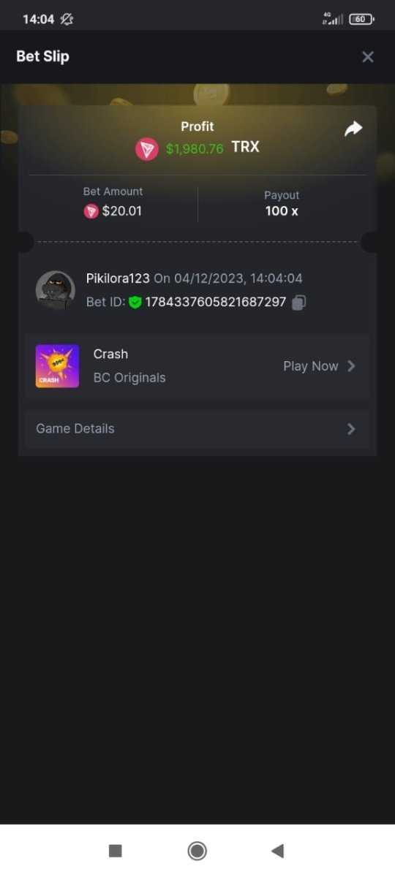Tap the Game Details chevron arrow
Viewport: 395px width, 877px height.
point(352,429)
